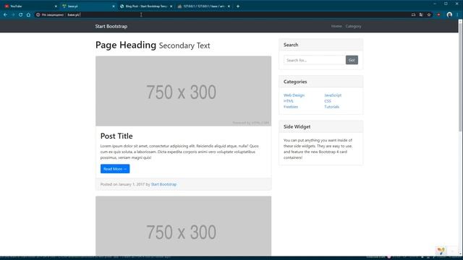Open the translate page icon in address bar
Image resolution: width=463 pixels, height=260 pixels.
pos(421,14)
